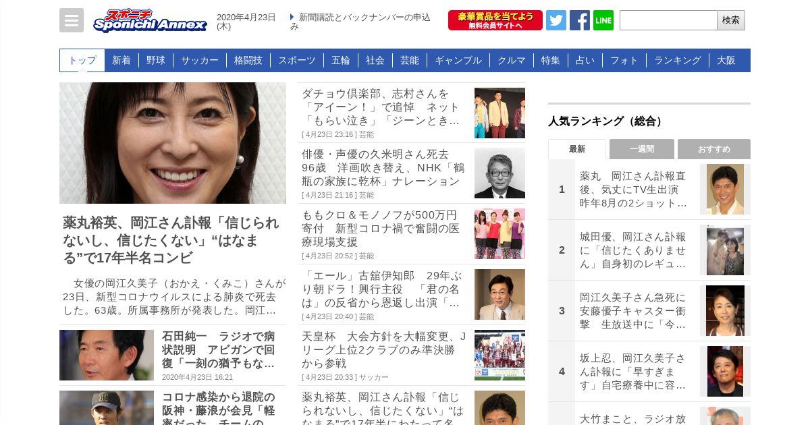Select the 五輪 nav tab
Viewport: 810px width, 425px height.
pyautogui.click(x=341, y=60)
